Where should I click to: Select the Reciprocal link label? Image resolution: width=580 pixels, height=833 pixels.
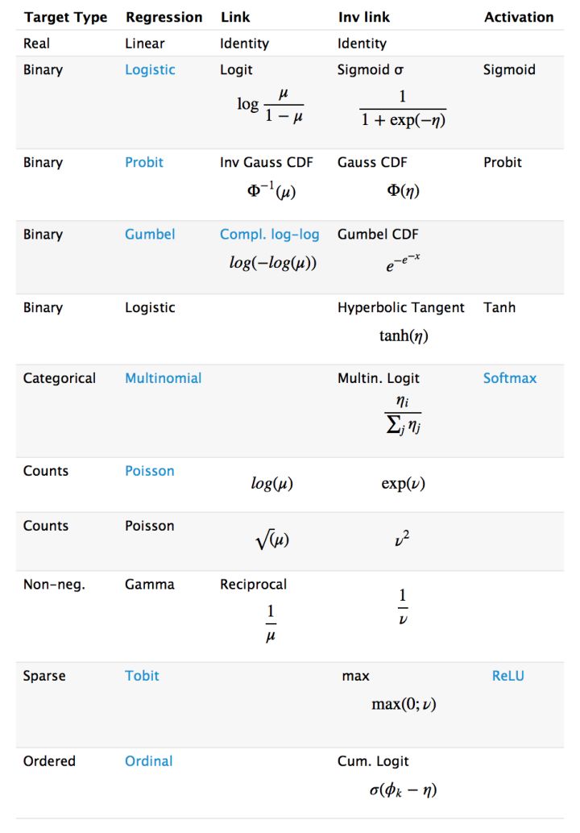253,585
